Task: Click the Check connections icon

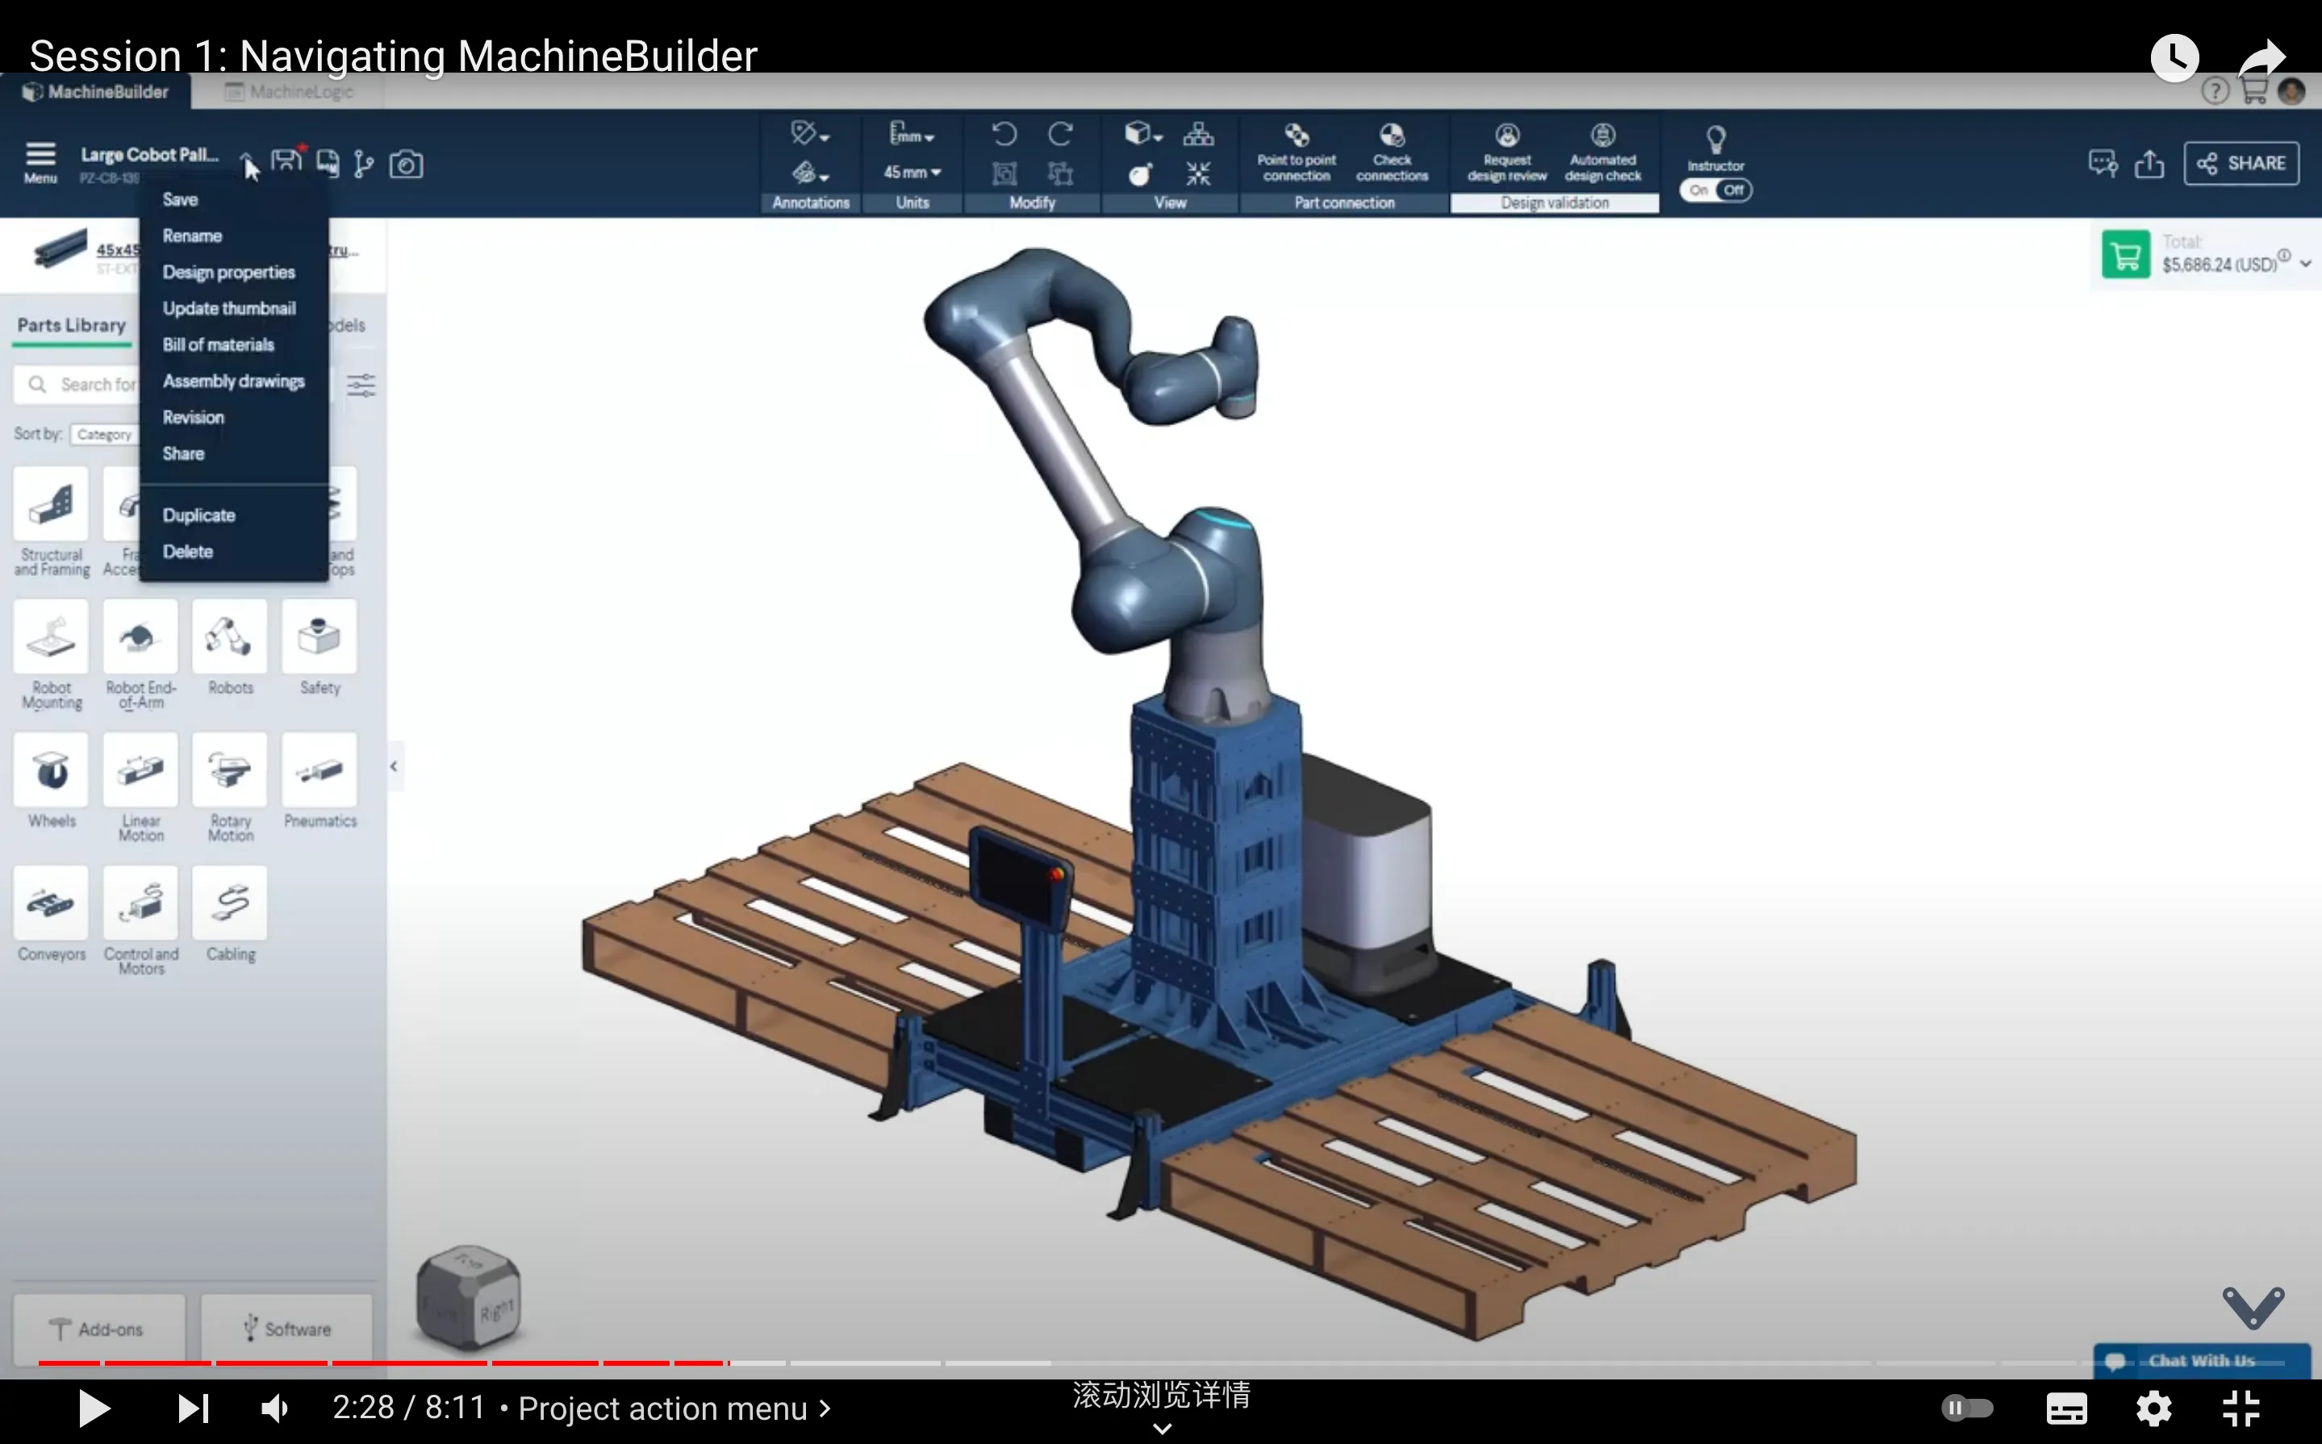Action: [1391, 136]
